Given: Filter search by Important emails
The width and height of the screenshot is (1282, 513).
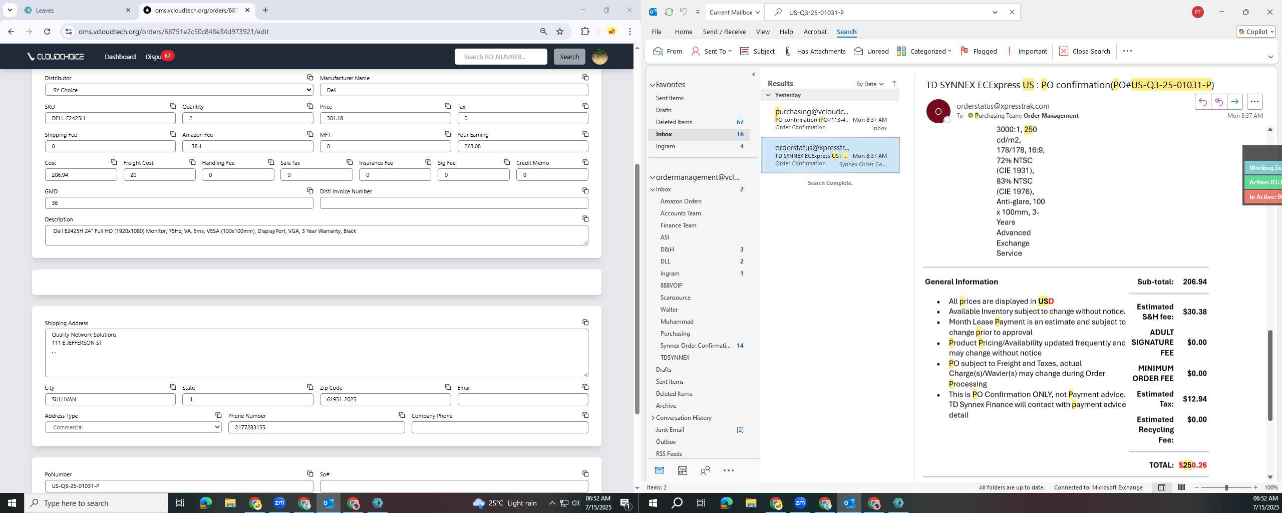Looking at the screenshot, I should point(1027,51).
